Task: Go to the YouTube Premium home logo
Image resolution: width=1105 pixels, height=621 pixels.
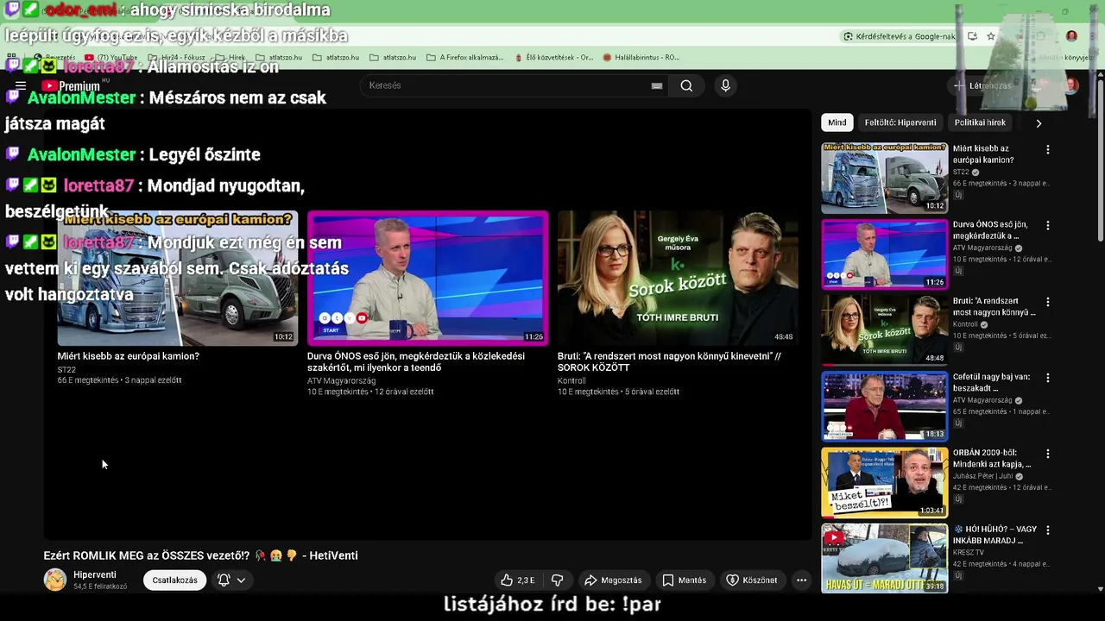Action: tap(71, 85)
